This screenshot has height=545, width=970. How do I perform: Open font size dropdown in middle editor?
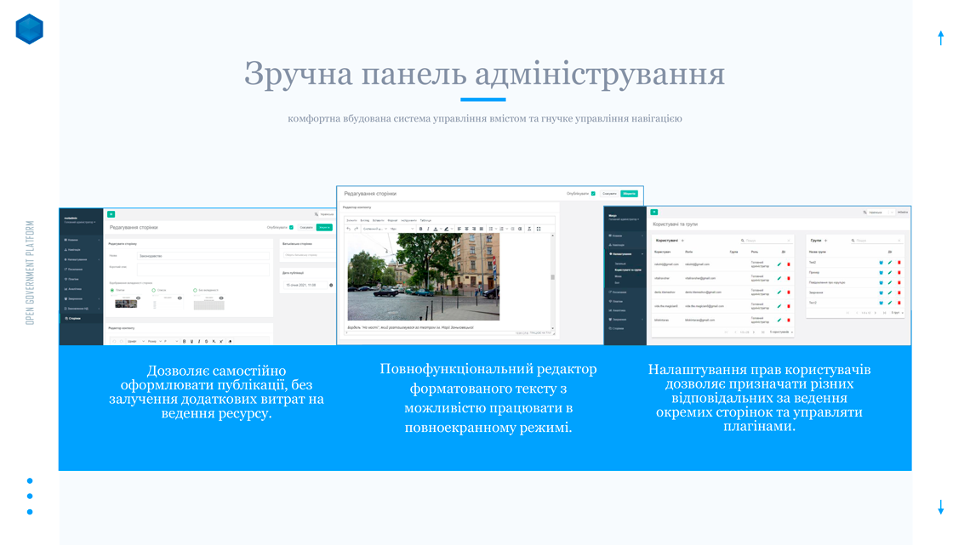point(402,229)
